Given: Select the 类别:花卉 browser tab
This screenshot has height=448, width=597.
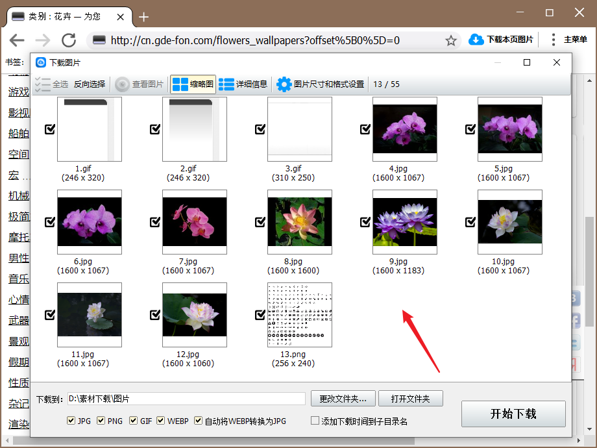Looking at the screenshot, I should pos(70,17).
